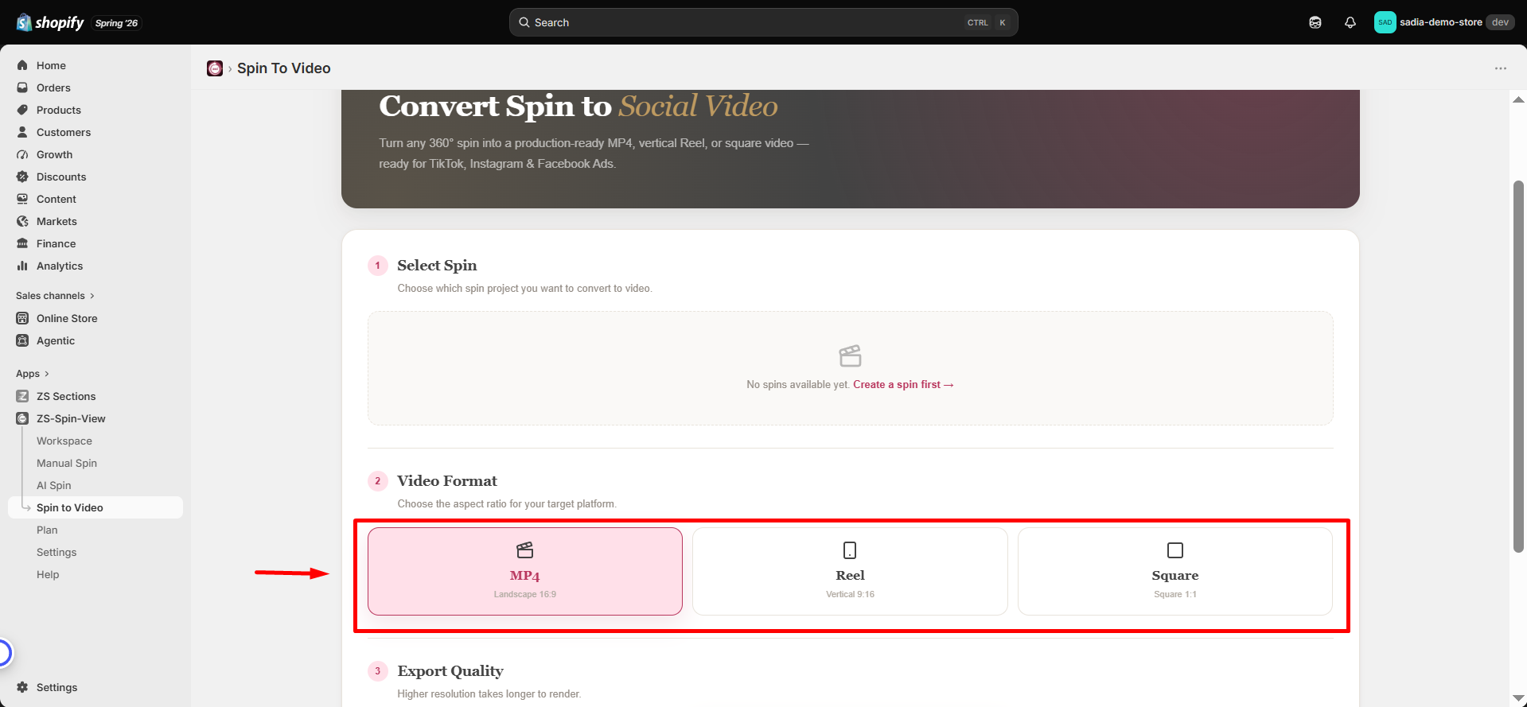Screen dimensions: 1527x707
Task: Click the Select Spin heading
Action: (437, 266)
